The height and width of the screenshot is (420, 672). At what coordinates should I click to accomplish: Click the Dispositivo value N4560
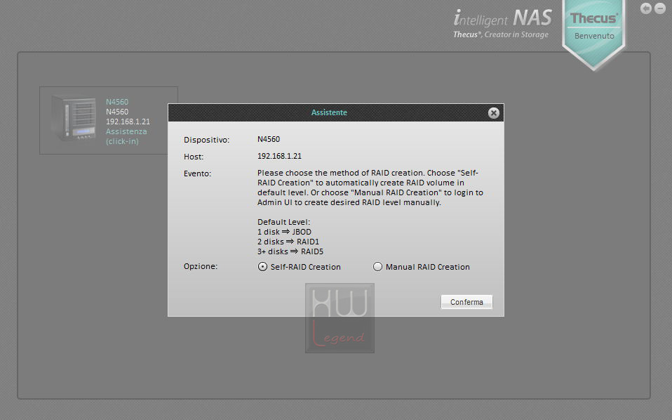(x=268, y=139)
